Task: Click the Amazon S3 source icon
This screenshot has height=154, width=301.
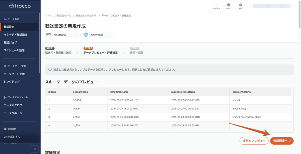Action: pyautogui.click(x=49, y=35)
